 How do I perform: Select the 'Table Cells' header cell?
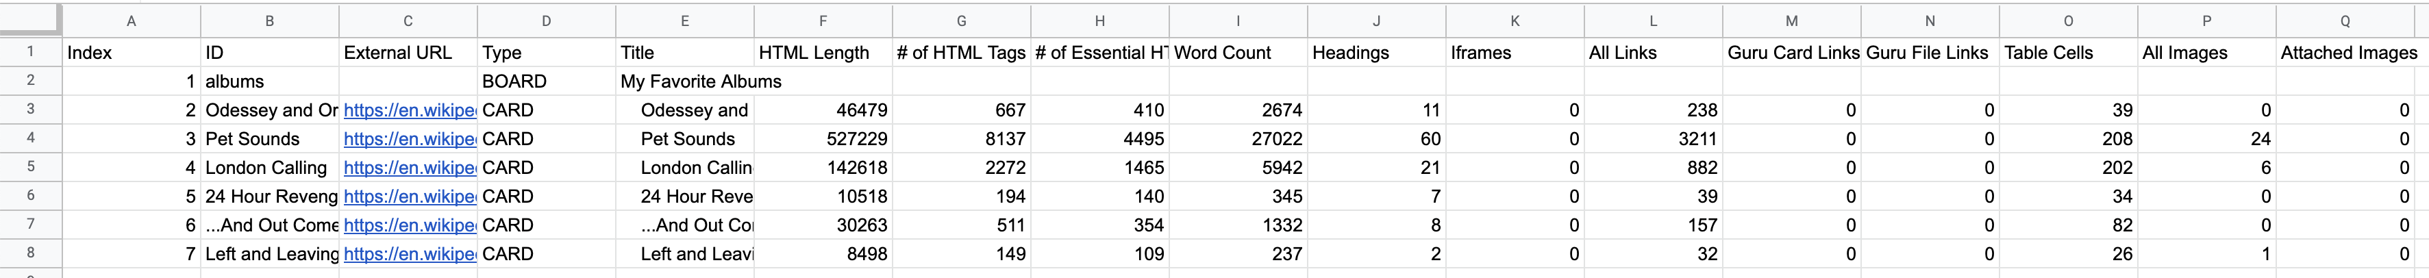(x=2069, y=53)
